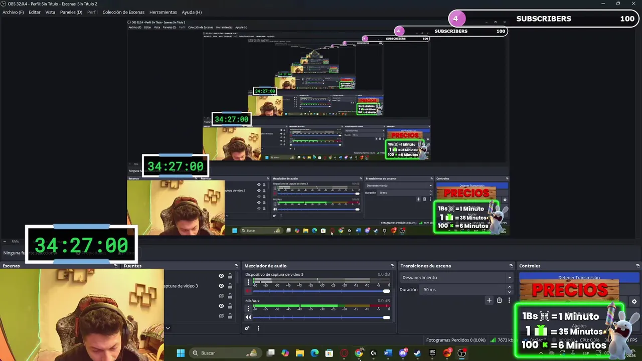
Task: Add a new scene transition with plus icon
Action: pos(489,300)
